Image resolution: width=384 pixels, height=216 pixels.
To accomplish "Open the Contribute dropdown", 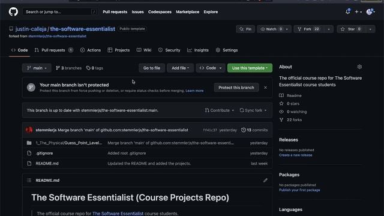I will (220, 110).
